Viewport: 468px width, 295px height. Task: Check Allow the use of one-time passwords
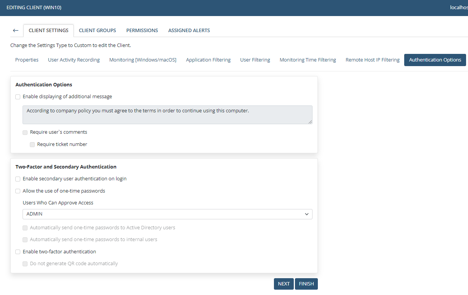(x=18, y=191)
